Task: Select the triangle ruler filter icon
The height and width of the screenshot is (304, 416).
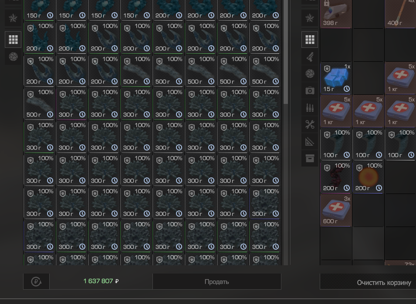Action: 310,141
